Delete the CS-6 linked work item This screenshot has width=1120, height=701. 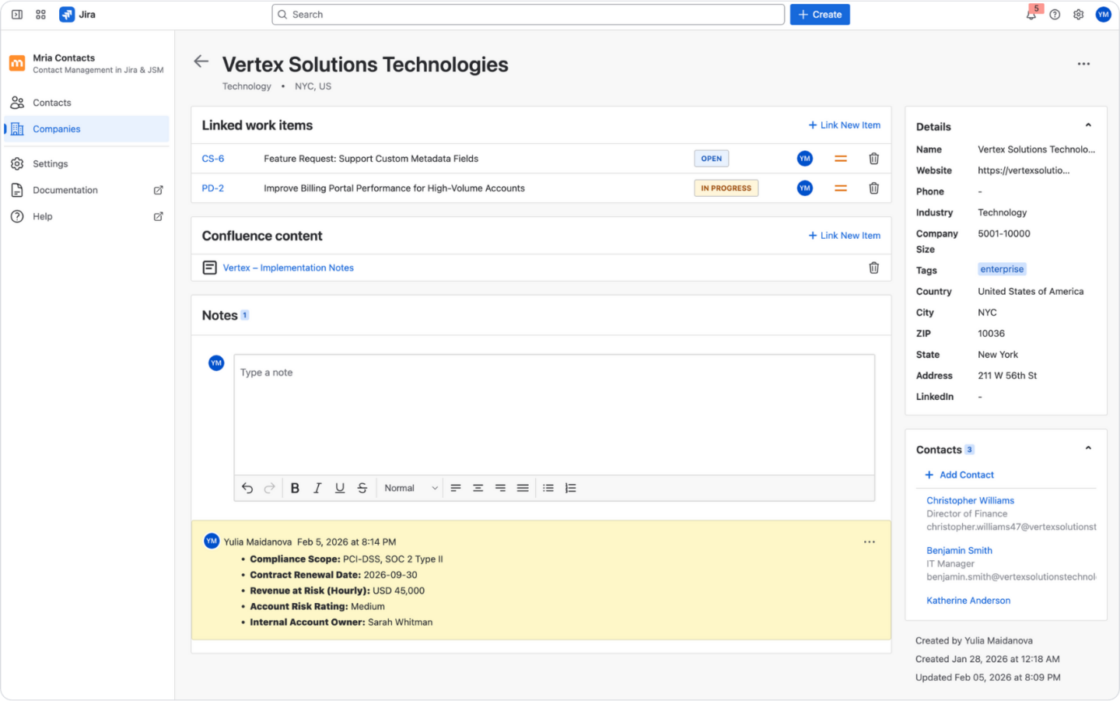(873, 159)
